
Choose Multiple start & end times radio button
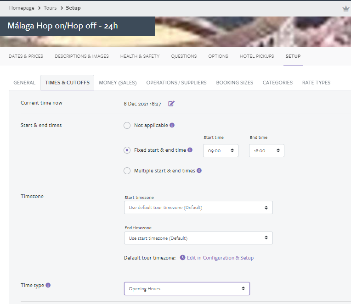127,171
